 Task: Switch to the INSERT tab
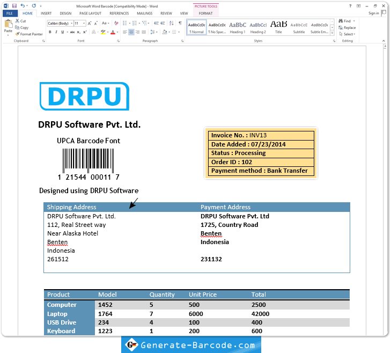(x=46, y=13)
